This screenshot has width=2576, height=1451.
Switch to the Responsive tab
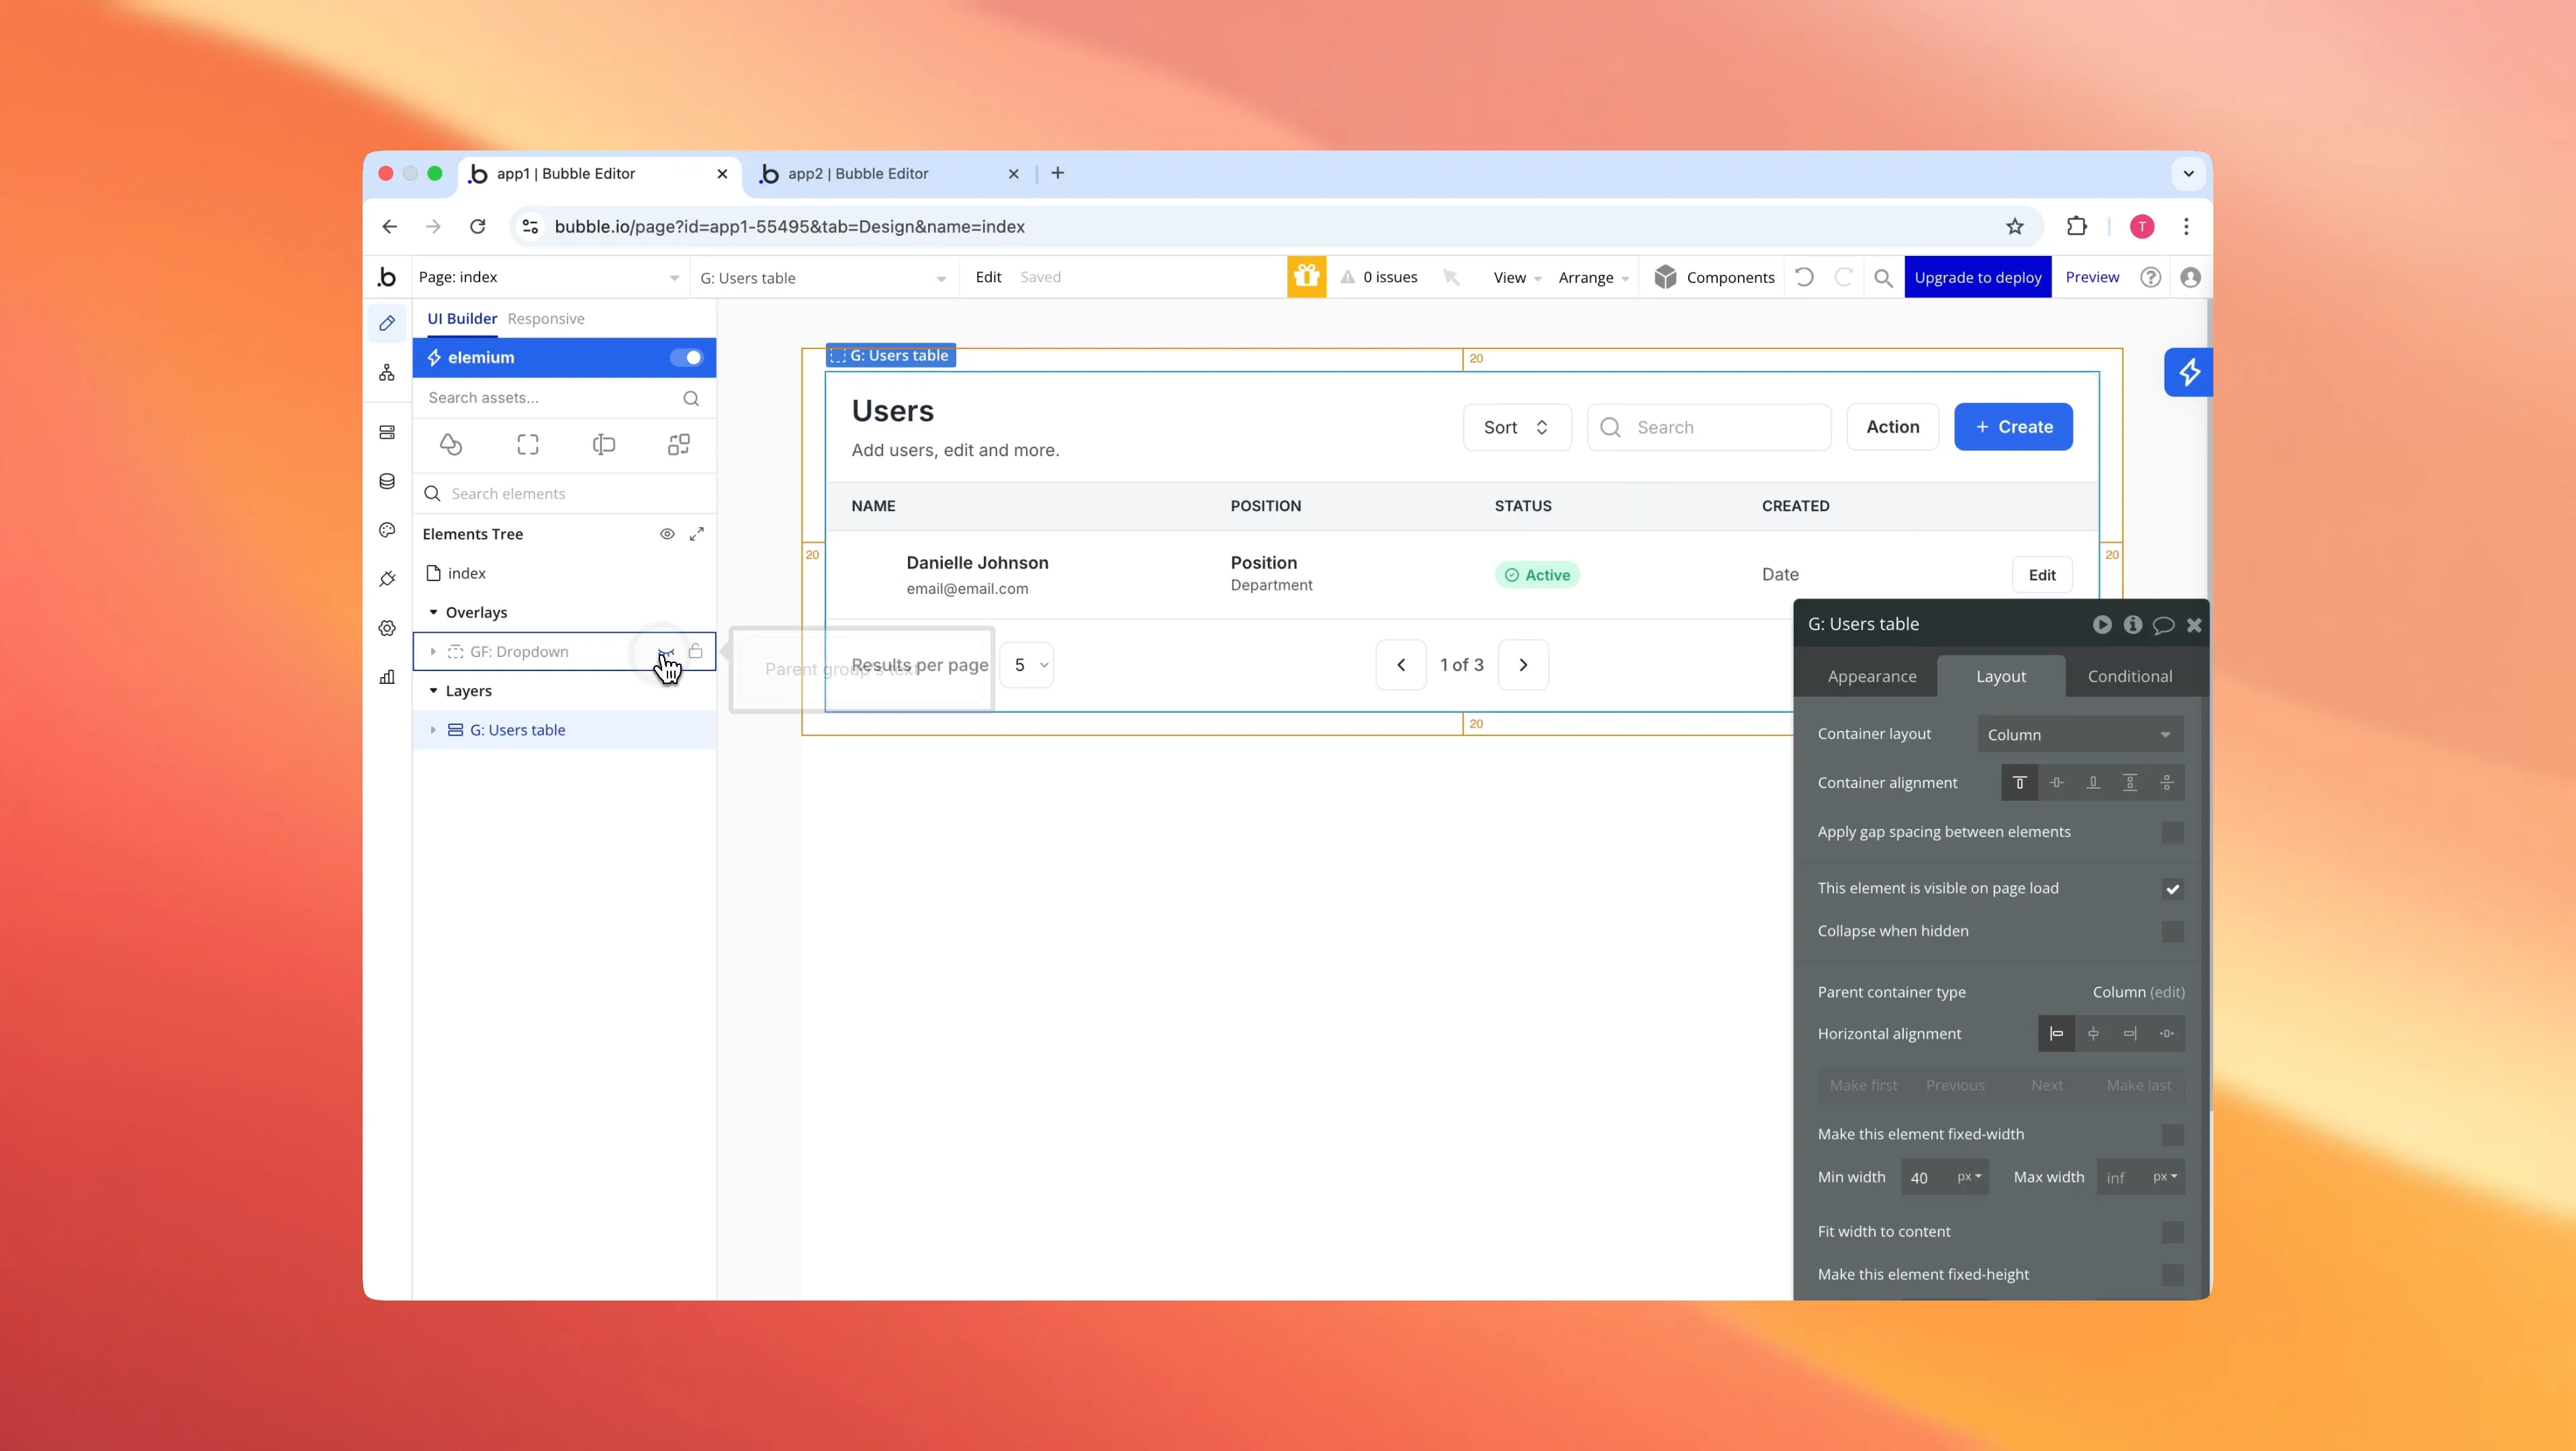(x=546, y=319)
